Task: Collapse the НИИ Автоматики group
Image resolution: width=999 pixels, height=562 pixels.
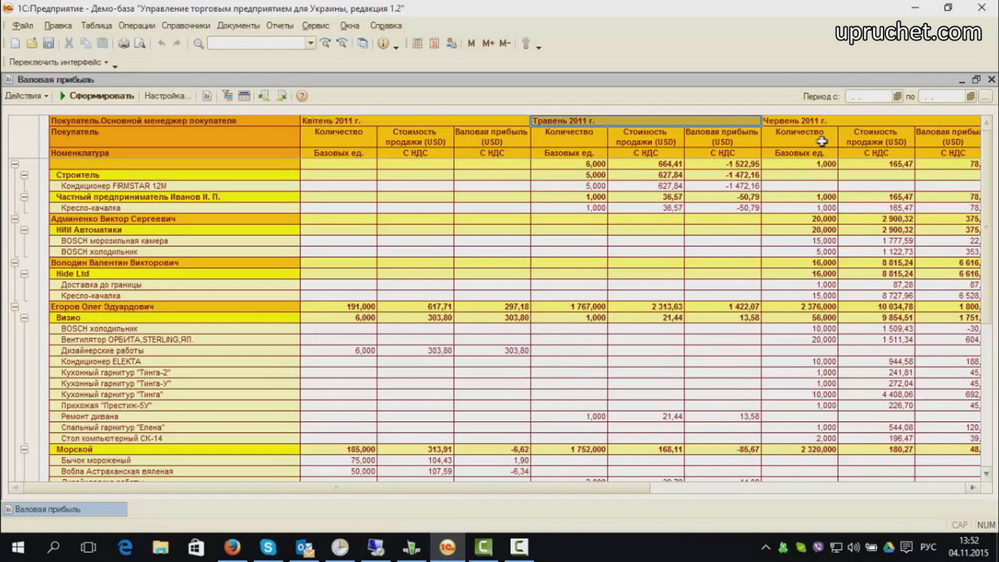Action: click(24, 230)
